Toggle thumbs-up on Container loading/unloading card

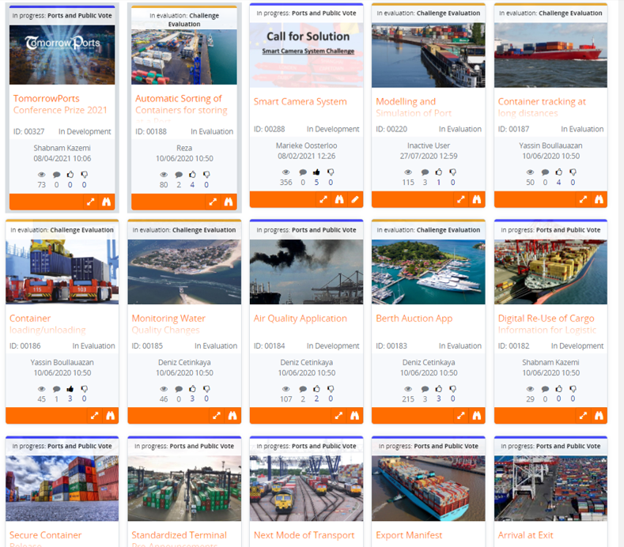tap(70, 389)
